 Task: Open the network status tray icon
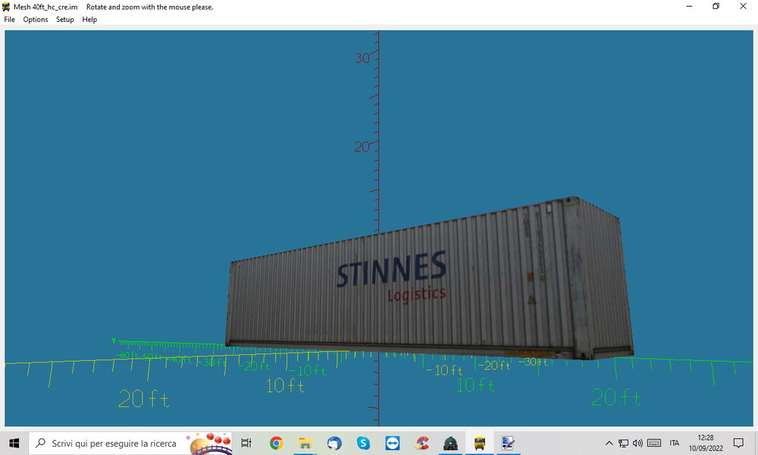click(x=624, y=443)
